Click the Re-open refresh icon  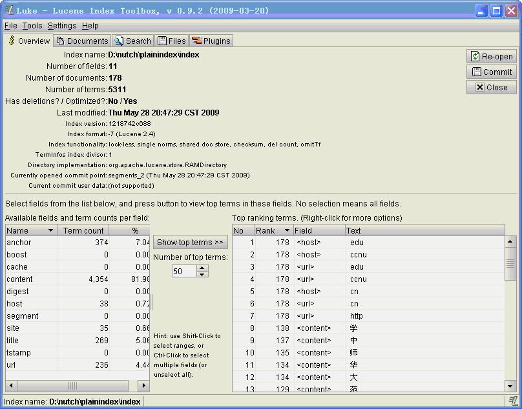pos(475,56)
